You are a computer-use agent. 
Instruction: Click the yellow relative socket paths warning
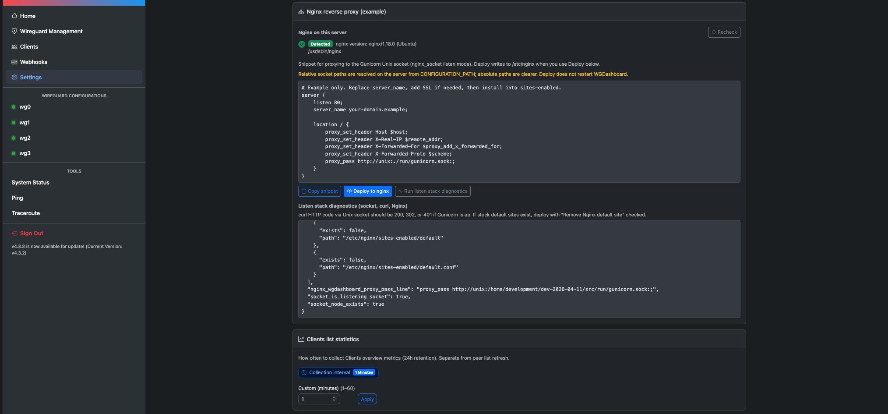[x=463, y=74]
